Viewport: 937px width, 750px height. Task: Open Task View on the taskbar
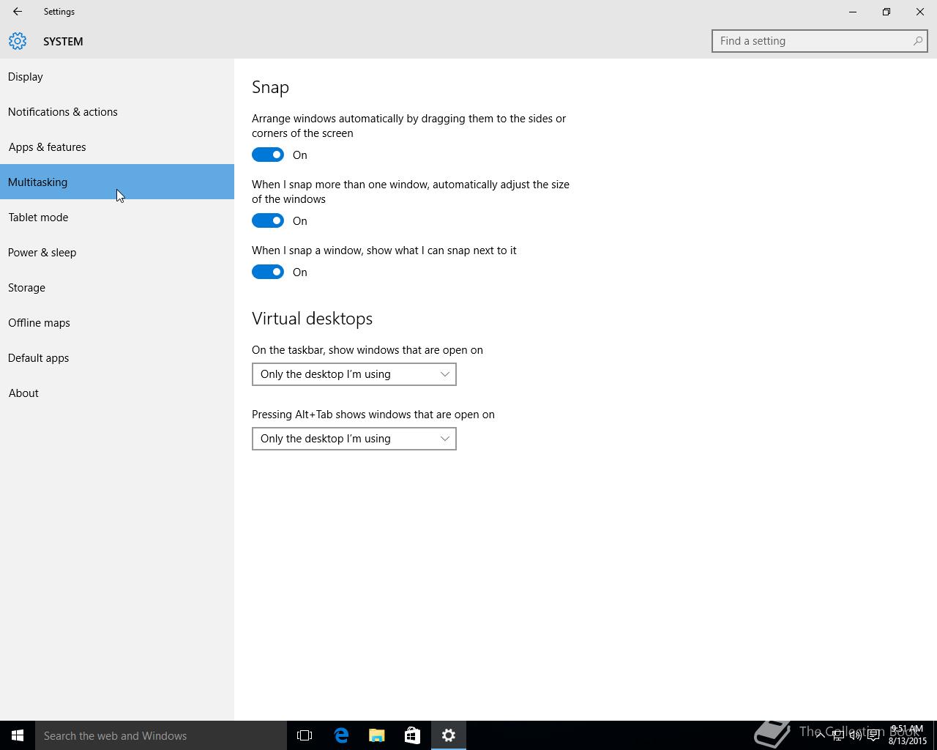[305, 735]
